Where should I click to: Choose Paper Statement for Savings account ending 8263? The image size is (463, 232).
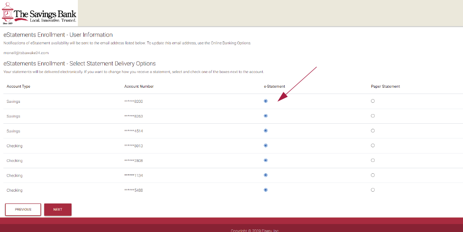click(x=373, y=116)
